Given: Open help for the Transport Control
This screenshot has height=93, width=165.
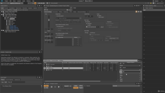Looking at the screenshot, I should click(139, 83).
